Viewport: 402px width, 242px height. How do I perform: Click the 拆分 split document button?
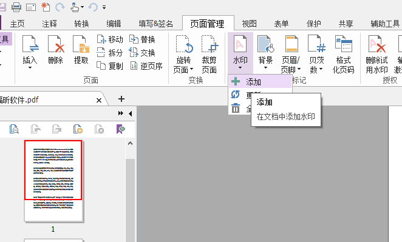[x=110, y=53]
